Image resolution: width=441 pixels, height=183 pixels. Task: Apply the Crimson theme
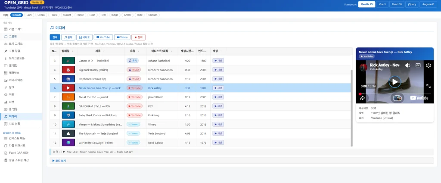point(153,15)
